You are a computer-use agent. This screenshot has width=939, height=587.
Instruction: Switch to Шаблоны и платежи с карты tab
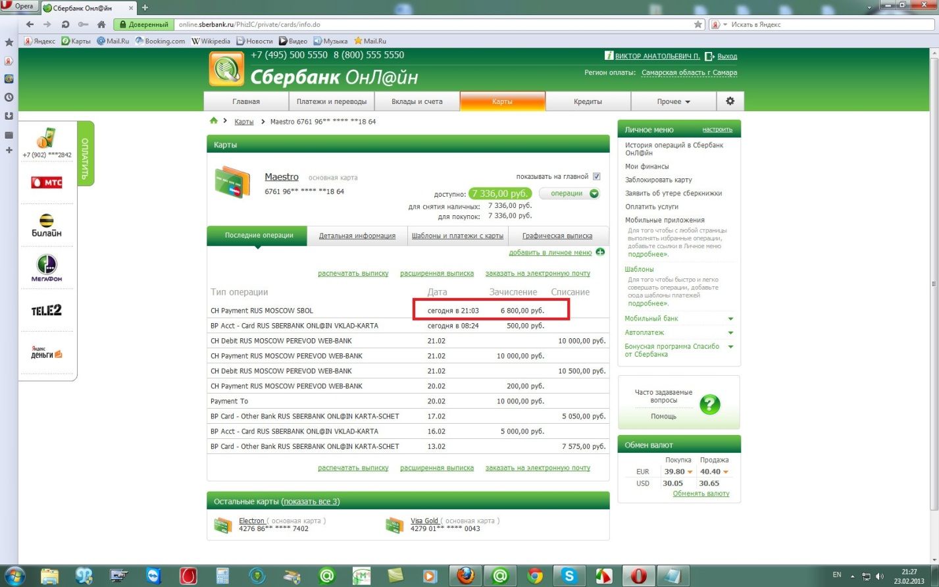point(457,236)
